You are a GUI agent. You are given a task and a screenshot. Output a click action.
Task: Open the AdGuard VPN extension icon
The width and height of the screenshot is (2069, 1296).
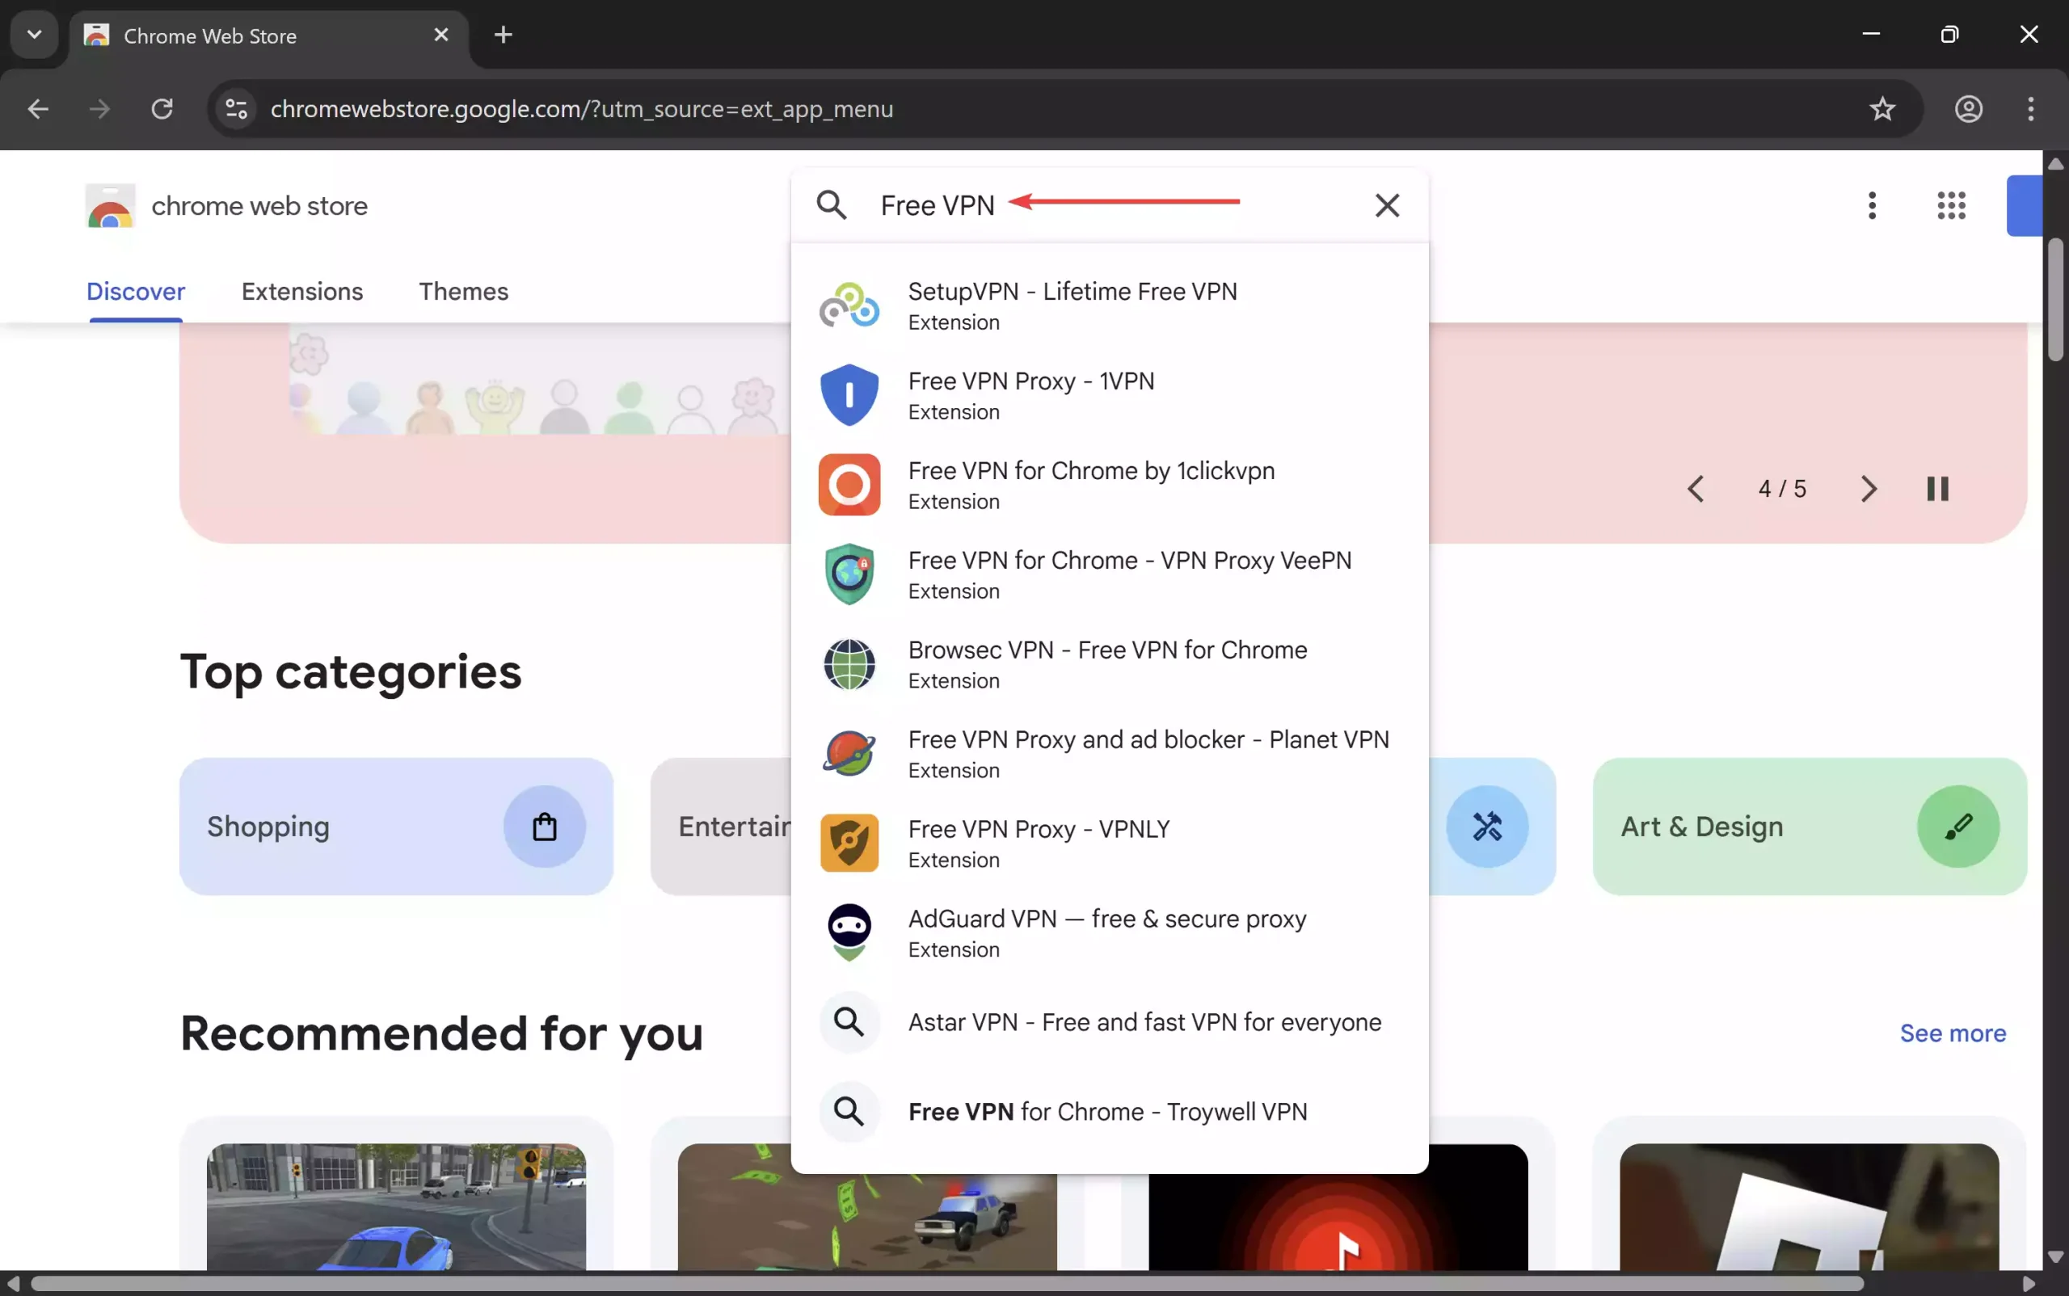849,932
